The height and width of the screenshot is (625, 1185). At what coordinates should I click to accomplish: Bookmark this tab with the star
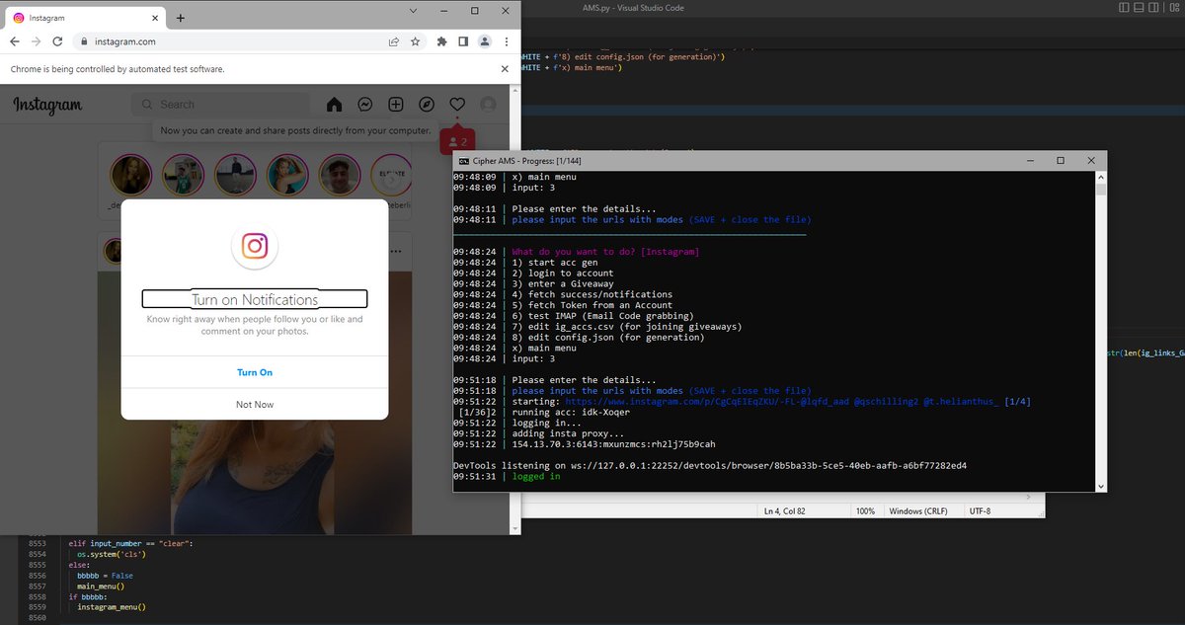tap(416, 42)
